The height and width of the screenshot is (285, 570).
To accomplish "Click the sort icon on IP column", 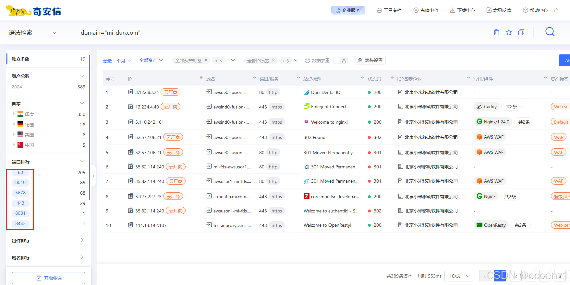I will click(x=201, y=78).
